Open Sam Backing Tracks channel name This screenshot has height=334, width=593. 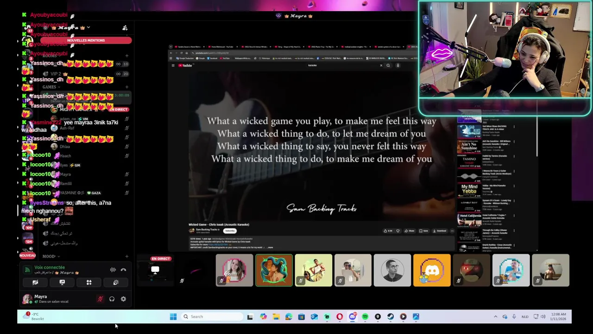tap(208, 230)
